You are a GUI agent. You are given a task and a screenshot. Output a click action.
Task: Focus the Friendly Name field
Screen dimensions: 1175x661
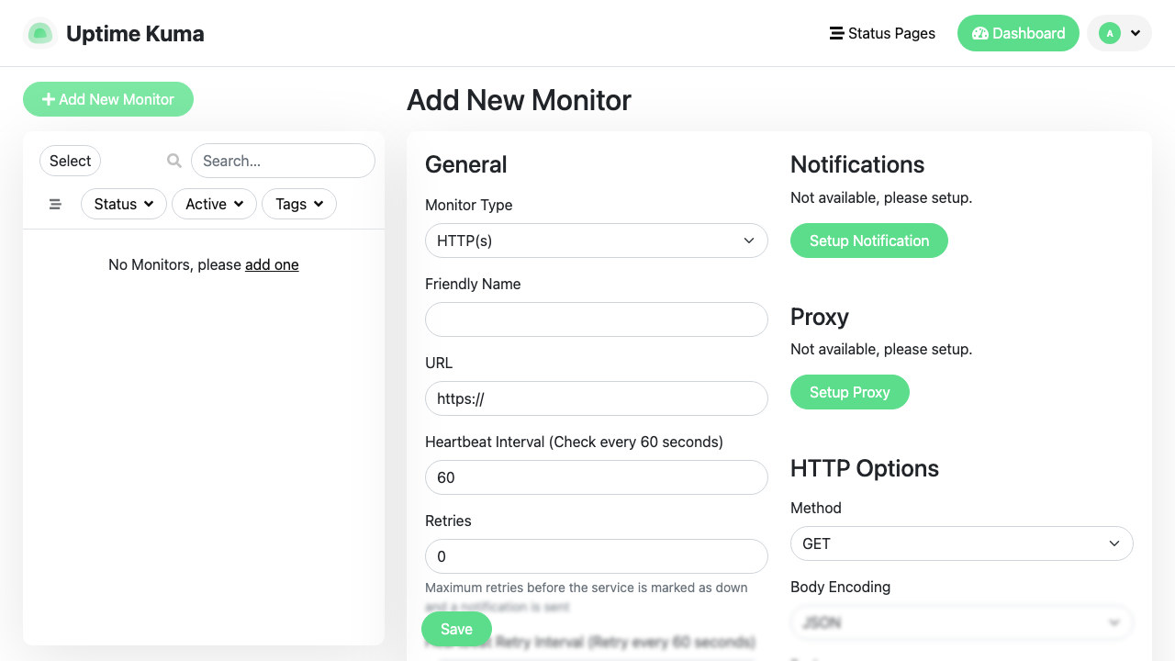[597, 319]
